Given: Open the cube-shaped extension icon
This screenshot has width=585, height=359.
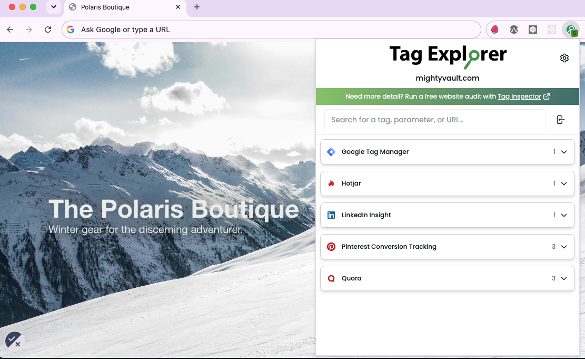Looking at the screenshot, I should tap(533, 30).
